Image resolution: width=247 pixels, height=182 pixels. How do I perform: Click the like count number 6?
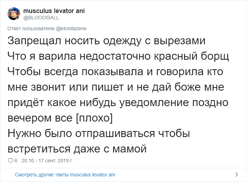16,161
